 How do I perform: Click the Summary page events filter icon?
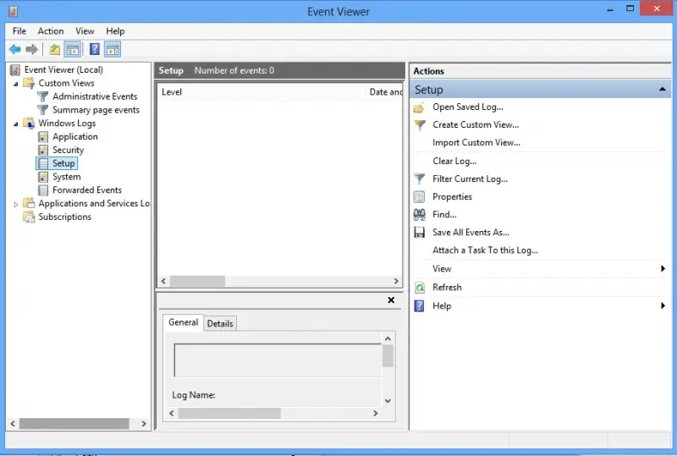(43, 110)
